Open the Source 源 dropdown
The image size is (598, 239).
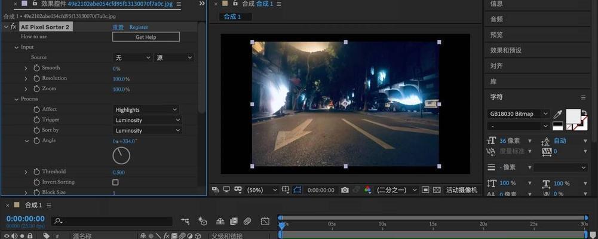point(174,57)
